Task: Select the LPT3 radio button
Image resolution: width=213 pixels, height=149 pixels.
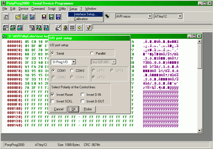Action: coord(112,70)
